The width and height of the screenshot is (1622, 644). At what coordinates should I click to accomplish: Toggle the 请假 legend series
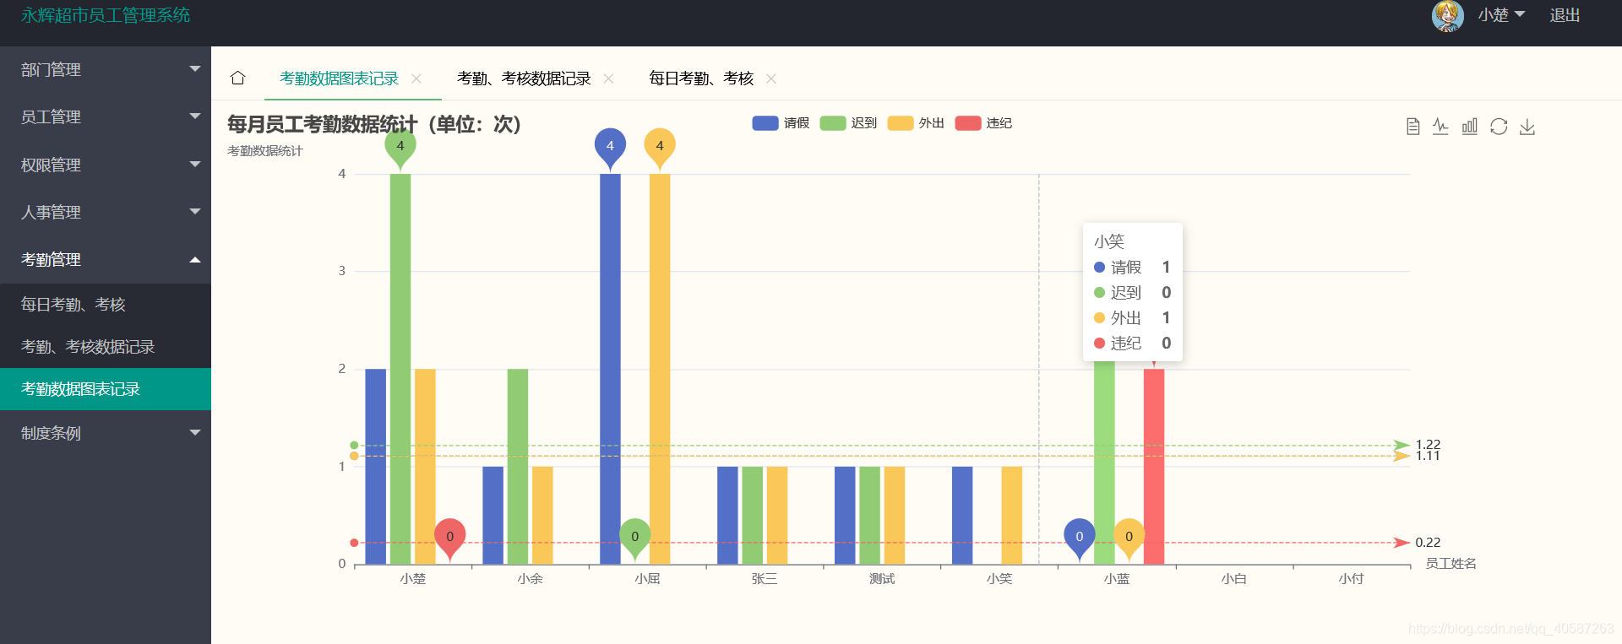(x=781, y=123)
